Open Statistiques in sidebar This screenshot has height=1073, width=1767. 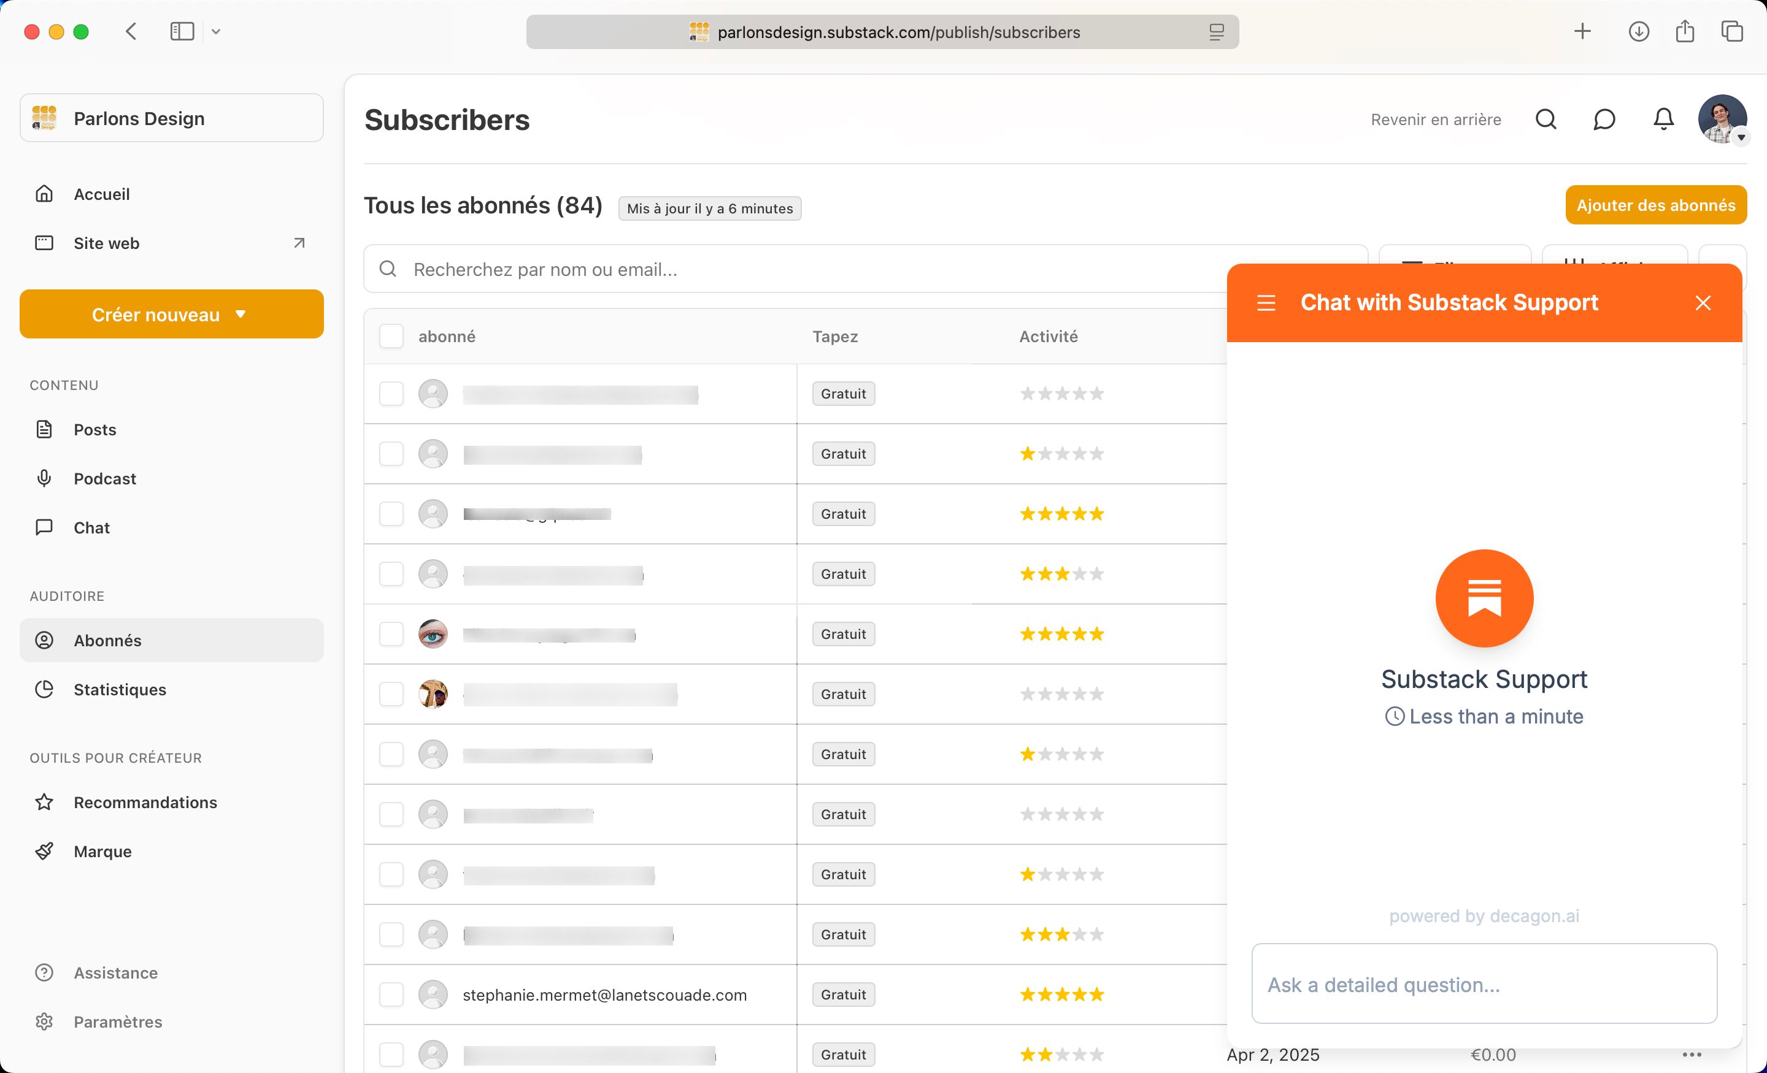171,690
